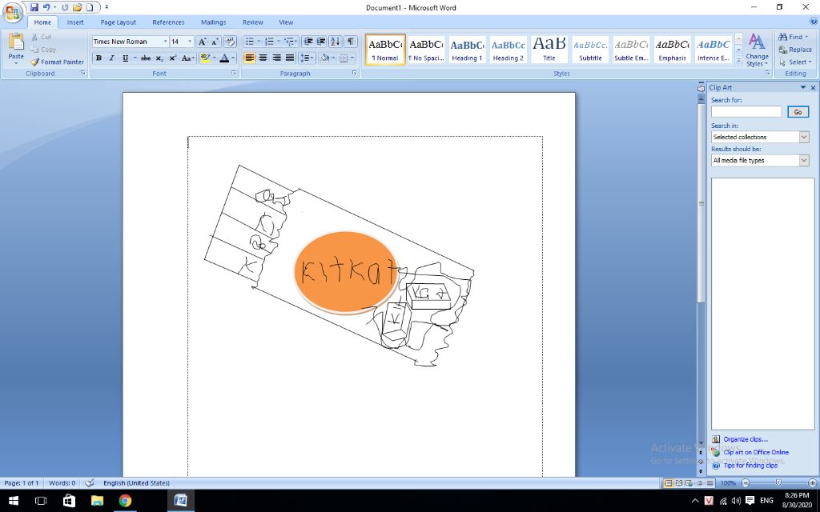Click the proofing check icon in status bar
The width and height of the screenshot is (820, 512).
[x=90, y=483]
